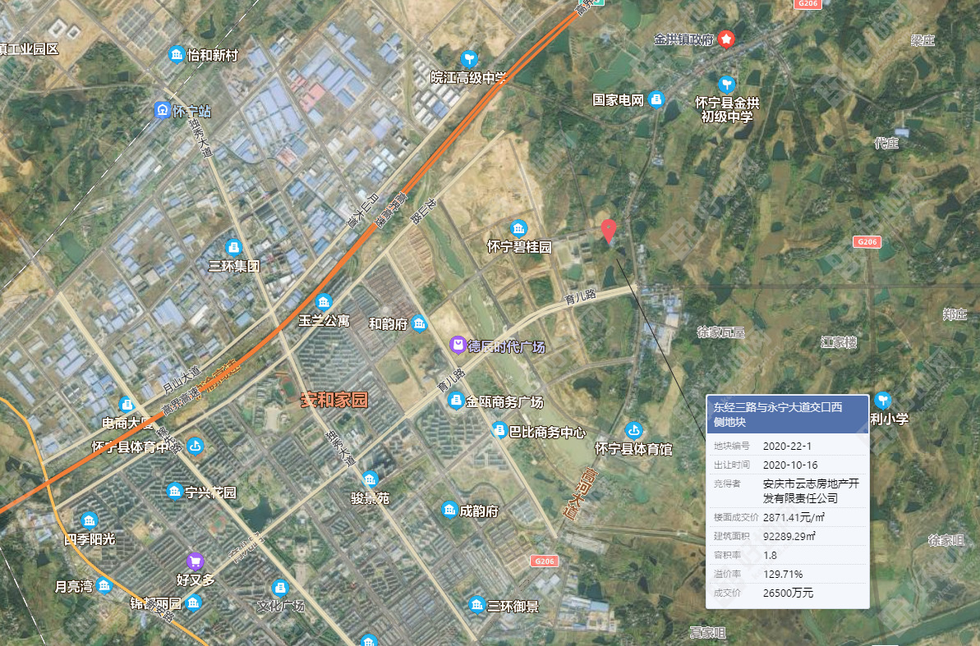Click the red location pin marker

608,231
